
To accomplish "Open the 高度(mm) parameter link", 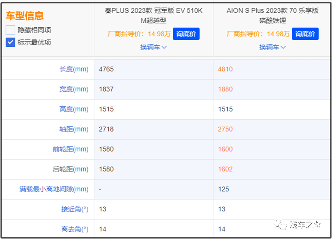I will click(x=74, y=109).
